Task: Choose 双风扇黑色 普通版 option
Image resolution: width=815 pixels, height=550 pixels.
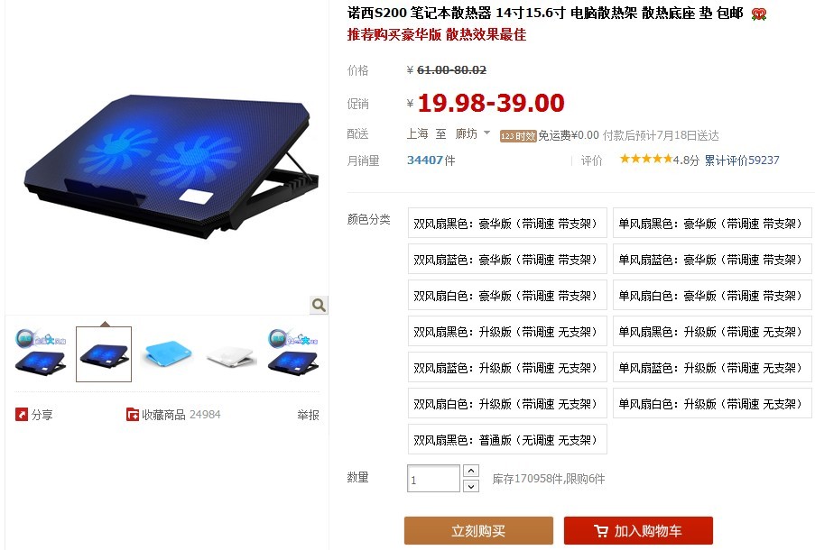Action: [507, 439]
